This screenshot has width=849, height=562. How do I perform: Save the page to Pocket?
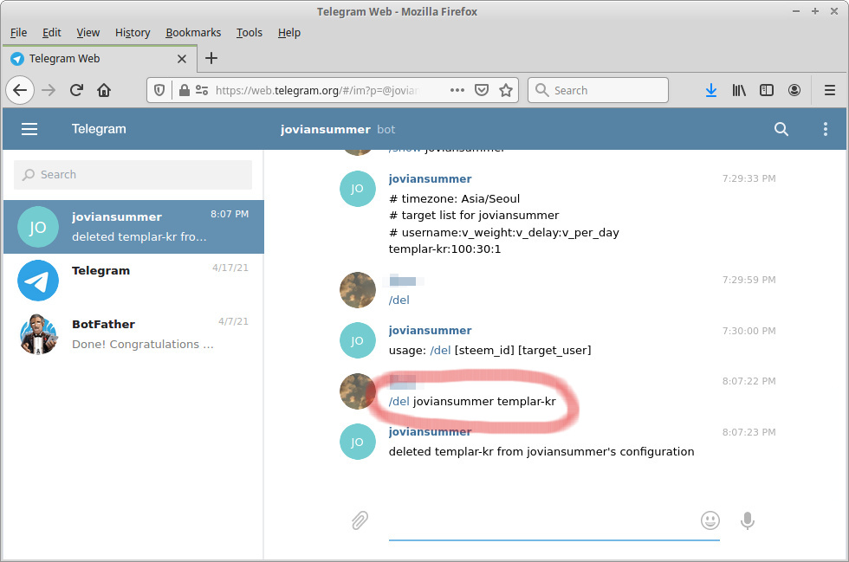(482, 90)
